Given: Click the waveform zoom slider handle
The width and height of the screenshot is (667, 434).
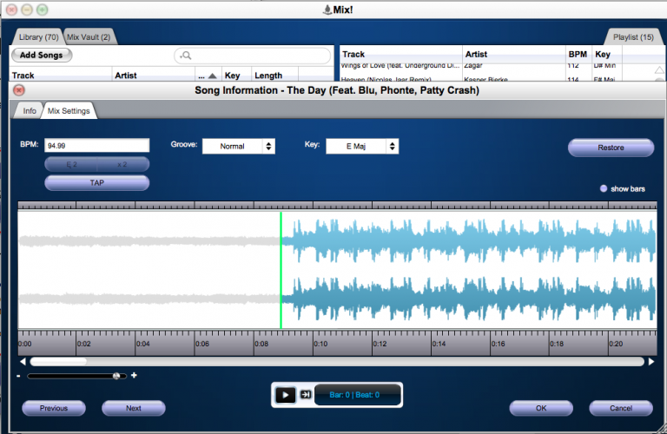Looking at the screenshot, I should [116, 376].
